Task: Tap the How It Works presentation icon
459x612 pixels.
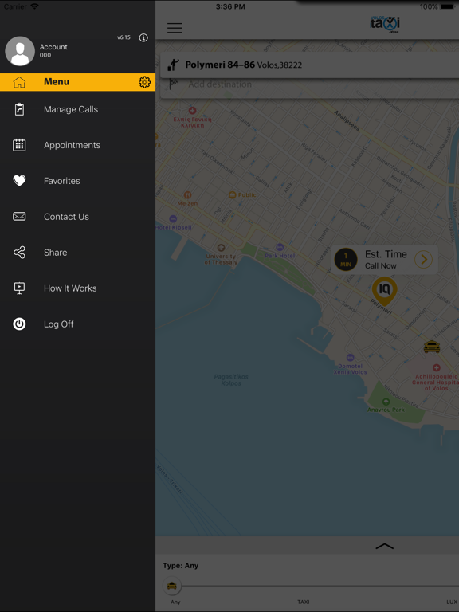Action: (19, 288)
